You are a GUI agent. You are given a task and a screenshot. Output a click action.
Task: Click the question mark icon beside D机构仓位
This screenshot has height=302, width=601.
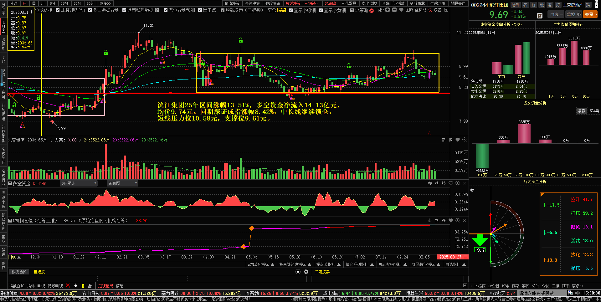pyautogui.click(x=10, y=221)
